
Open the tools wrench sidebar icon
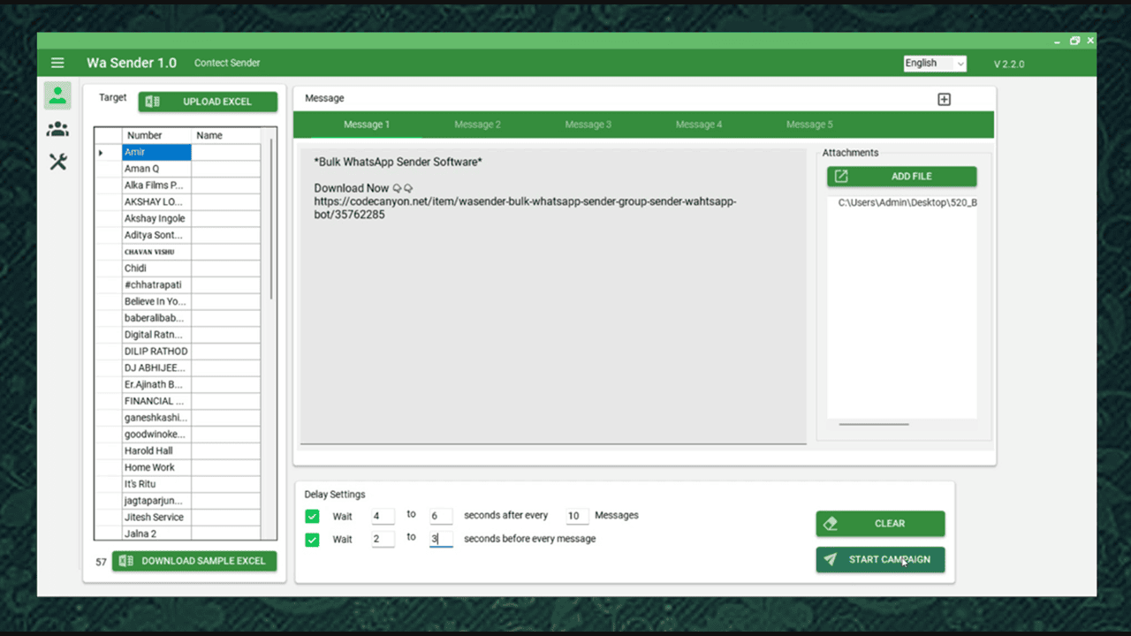coord(57,162)
